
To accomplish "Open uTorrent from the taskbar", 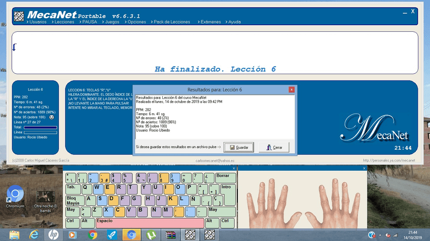I will (151, 235).
